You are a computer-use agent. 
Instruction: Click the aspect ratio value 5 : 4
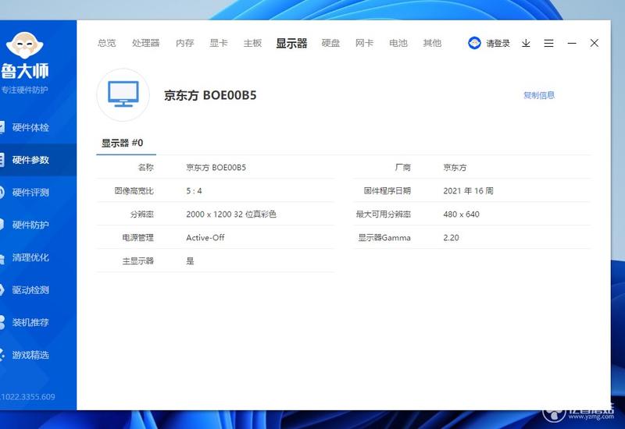coord(194,191)
